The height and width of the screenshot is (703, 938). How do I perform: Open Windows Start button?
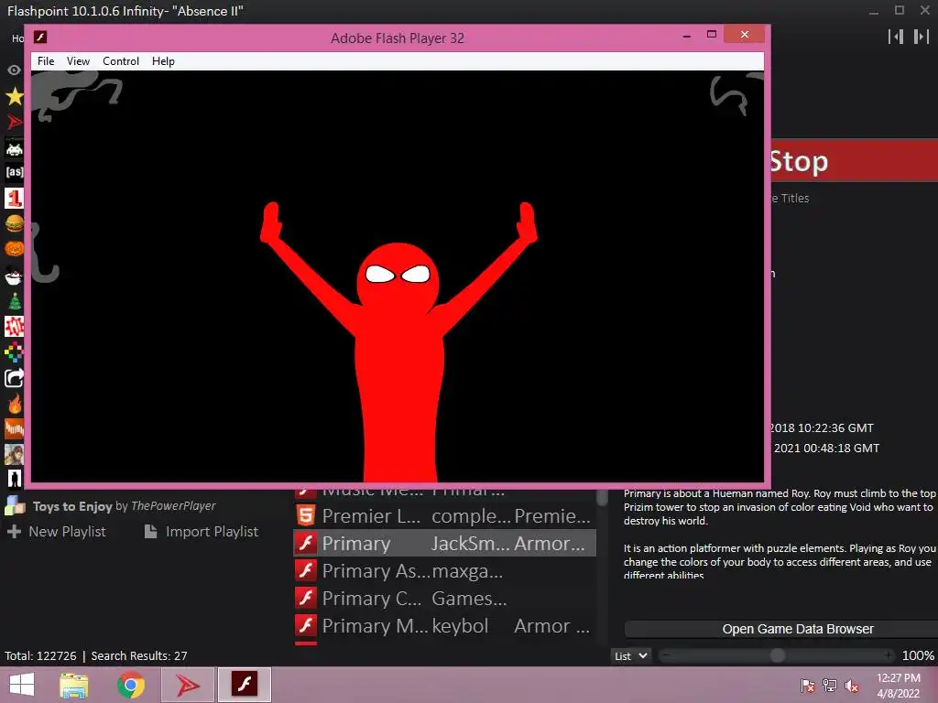pyautogui.click(x=22, y=685)
